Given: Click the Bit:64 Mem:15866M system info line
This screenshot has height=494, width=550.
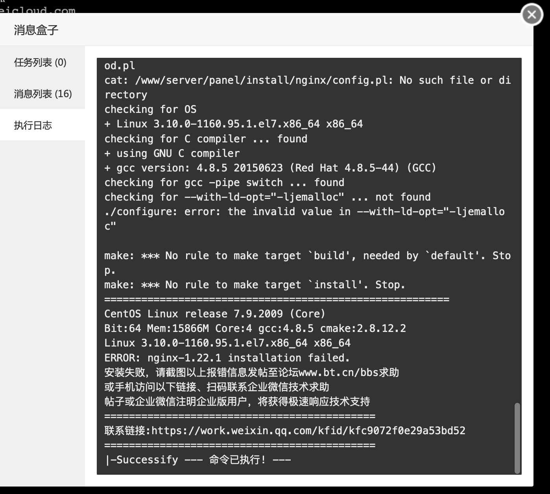Looking at the screenshot, I should point(255,328).
